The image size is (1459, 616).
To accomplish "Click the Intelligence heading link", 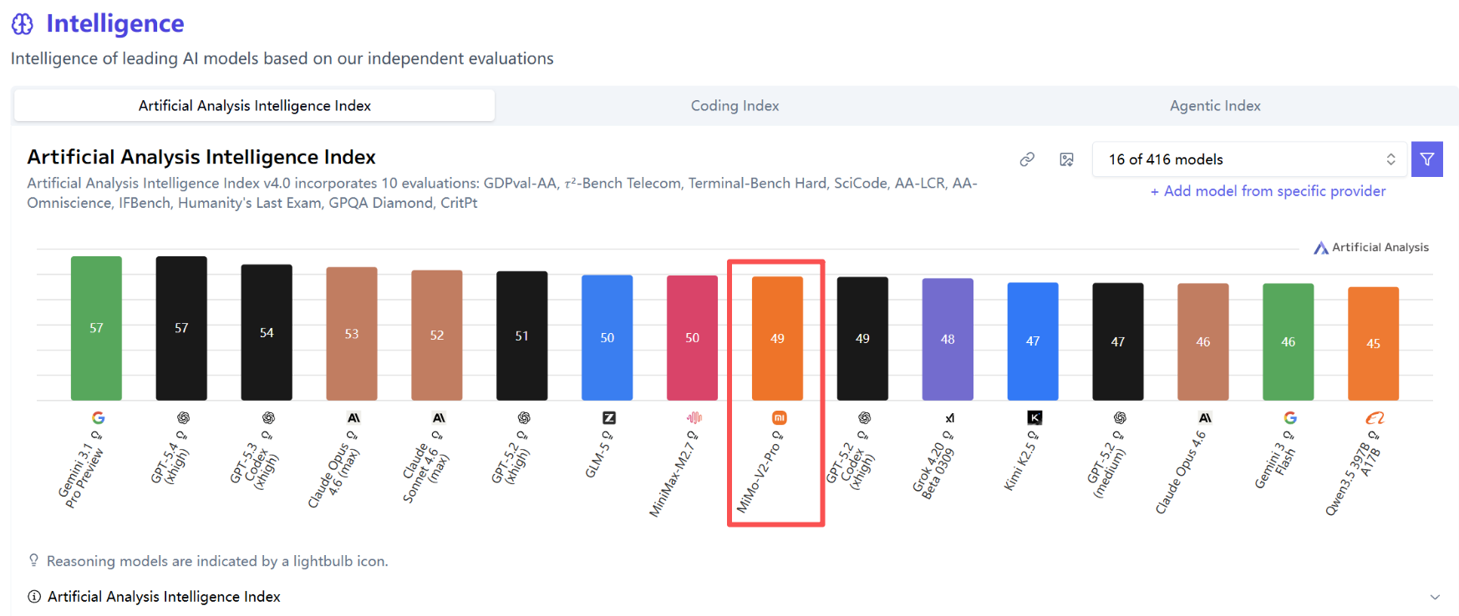I will pos(114,23).
